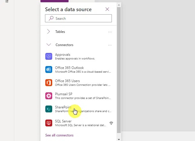Click the Plumsail SP gear icon
This screenshot has width=195, height=141.
49,96
